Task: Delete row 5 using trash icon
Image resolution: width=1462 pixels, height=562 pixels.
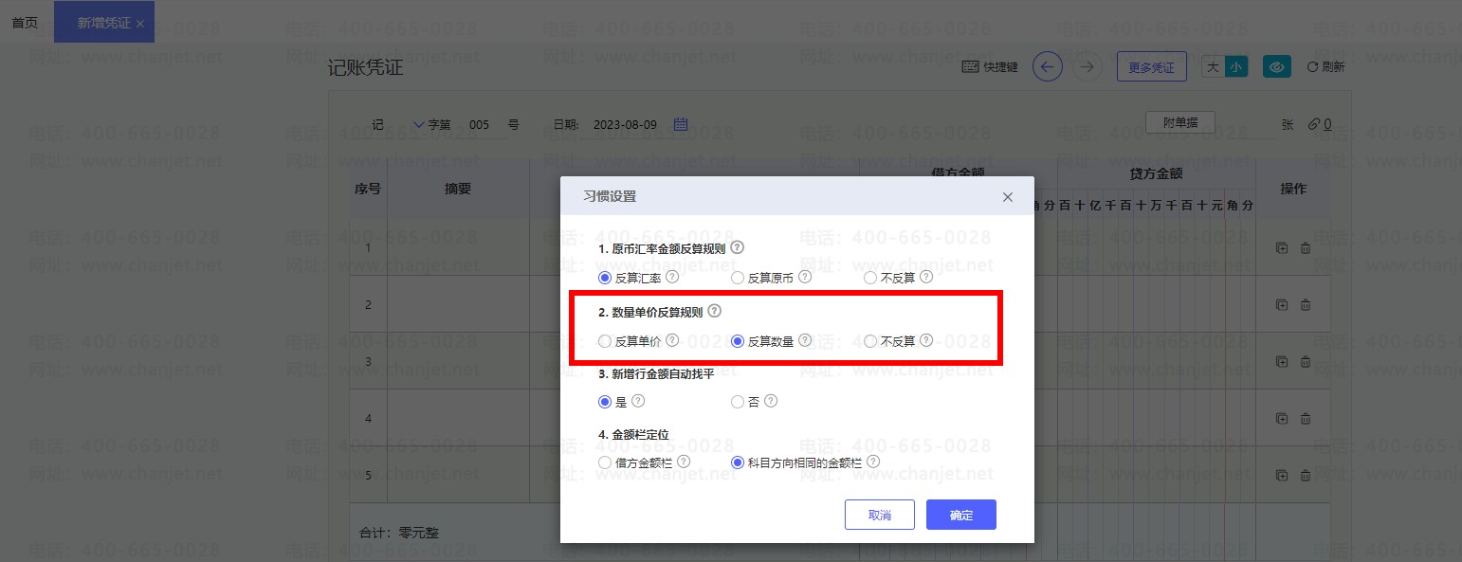Action: 1306,475
